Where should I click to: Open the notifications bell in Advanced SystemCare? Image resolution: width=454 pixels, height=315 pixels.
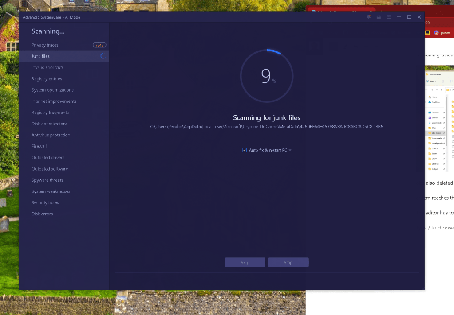[368, 17]
